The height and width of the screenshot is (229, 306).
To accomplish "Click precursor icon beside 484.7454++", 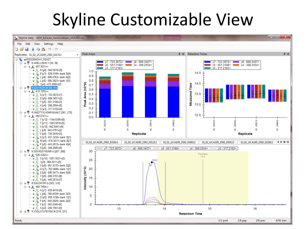I will point(33,187).
